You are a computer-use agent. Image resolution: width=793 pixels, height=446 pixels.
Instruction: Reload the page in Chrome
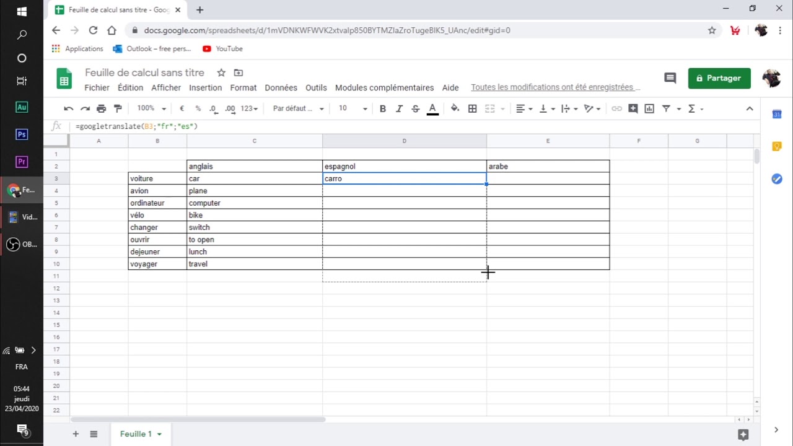tap(93, 30)
